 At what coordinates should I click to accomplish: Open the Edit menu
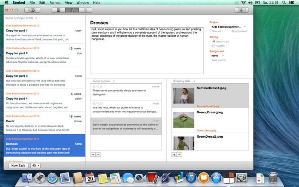(42, 3)
